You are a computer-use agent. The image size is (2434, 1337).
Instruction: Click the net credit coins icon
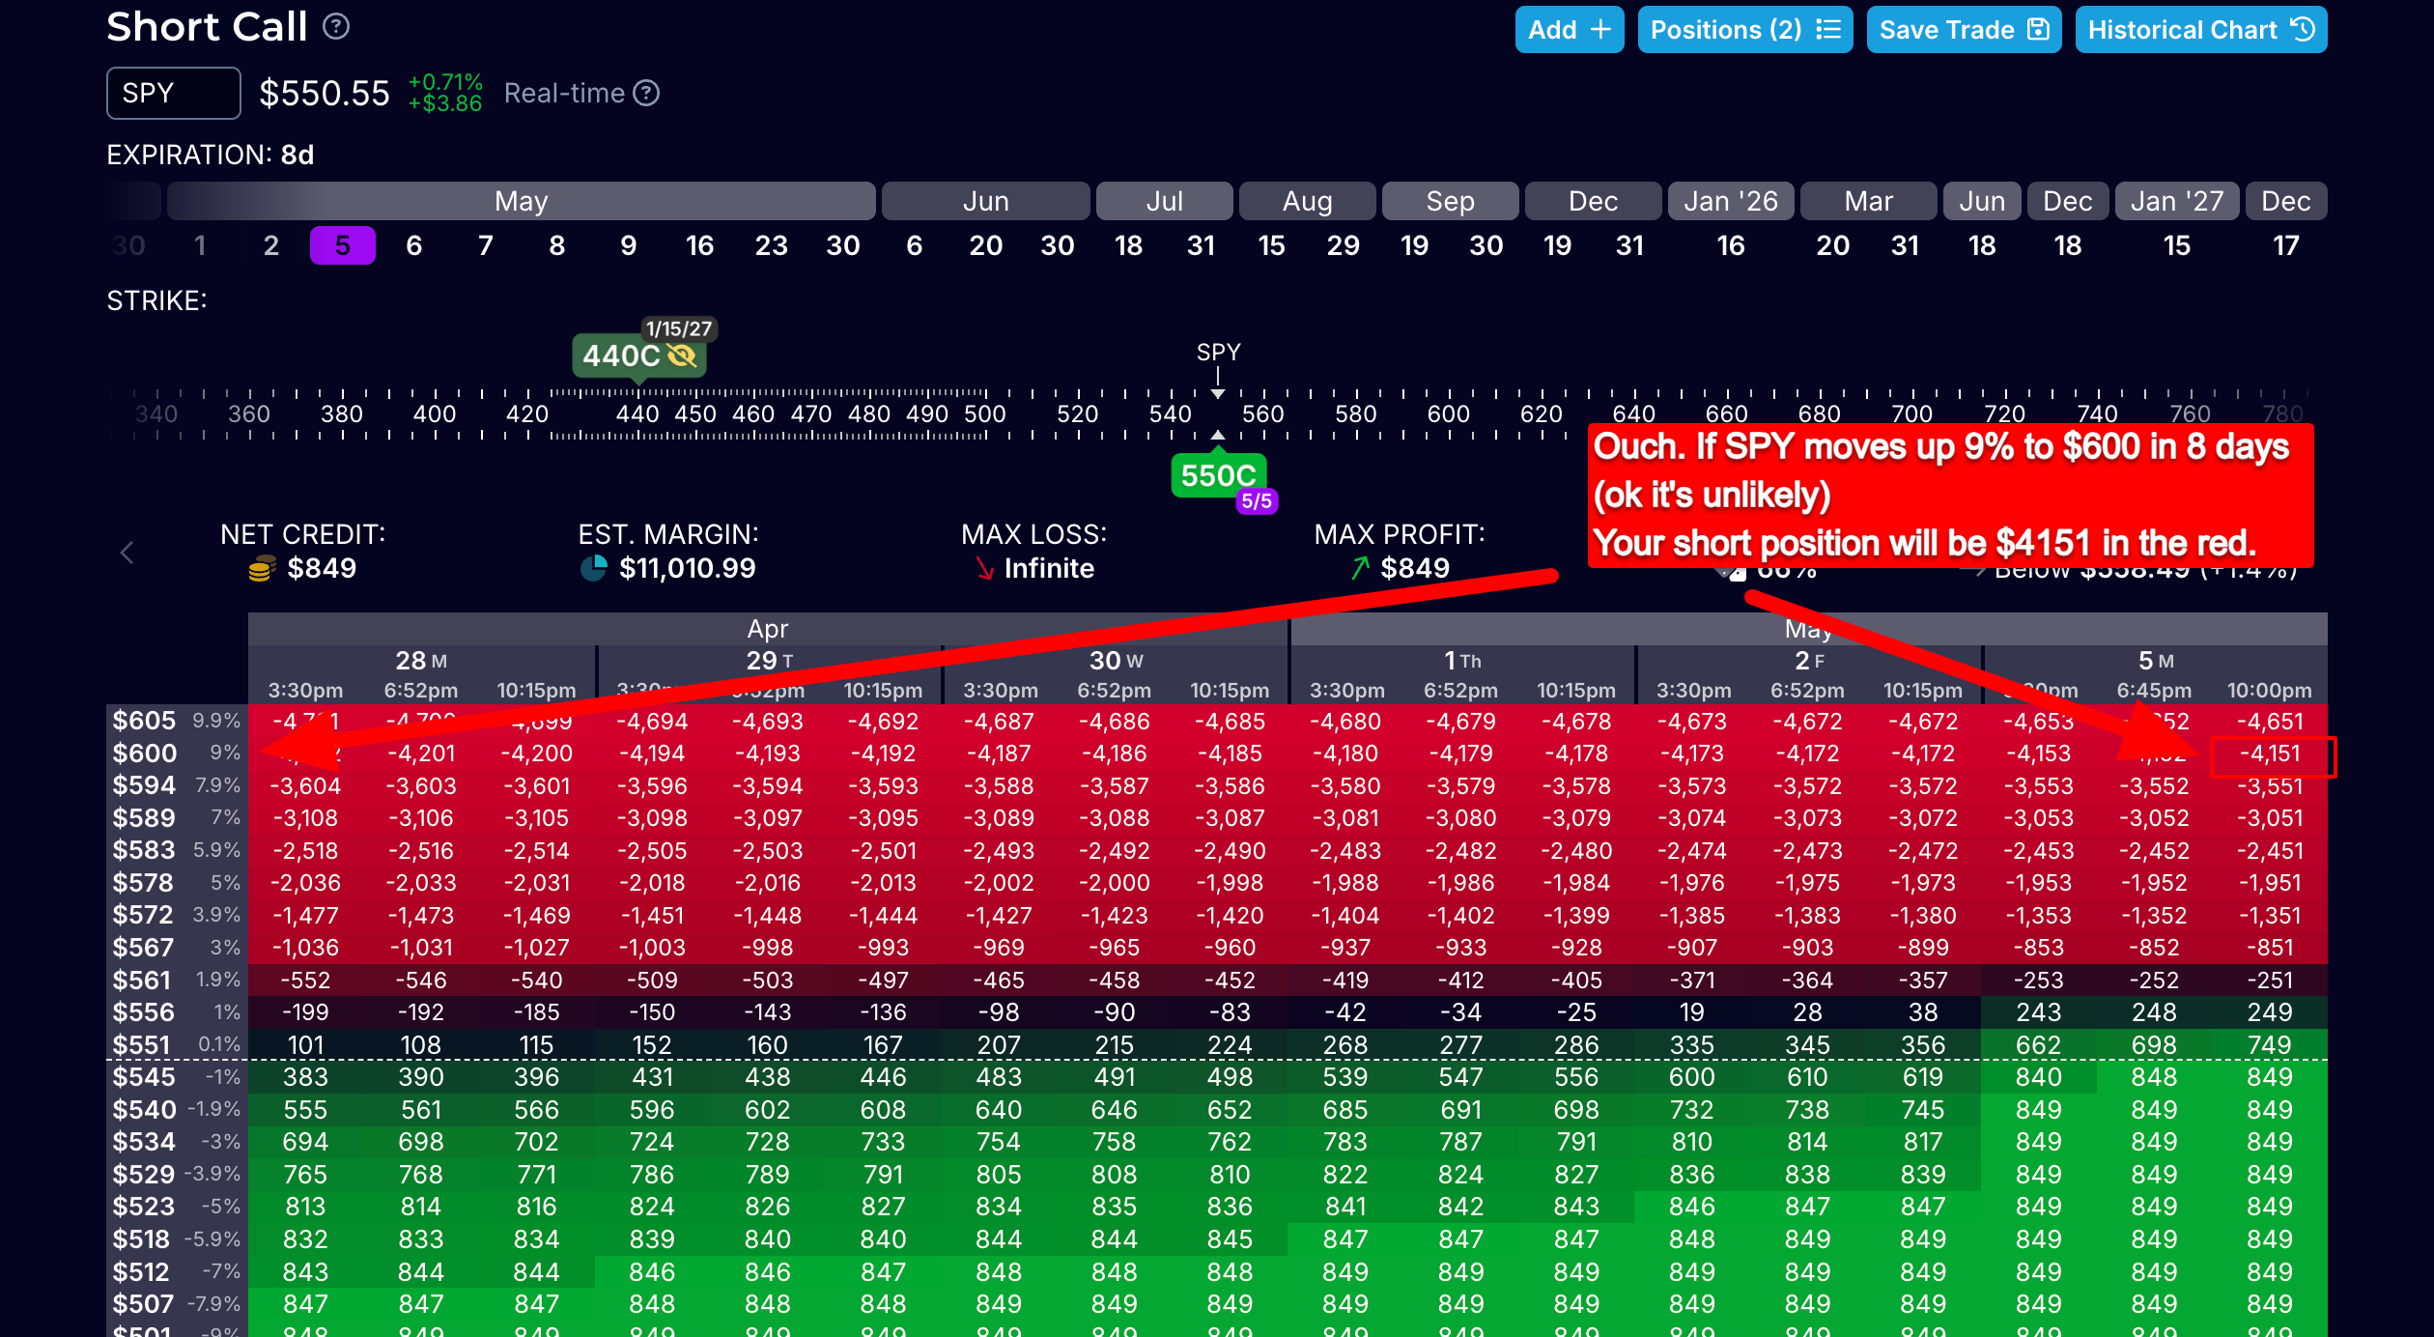[x=260, y=569]
